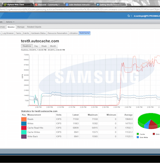
Task: Switch to Getting Mozilla Source browser tab
Action: pos(110,5)
